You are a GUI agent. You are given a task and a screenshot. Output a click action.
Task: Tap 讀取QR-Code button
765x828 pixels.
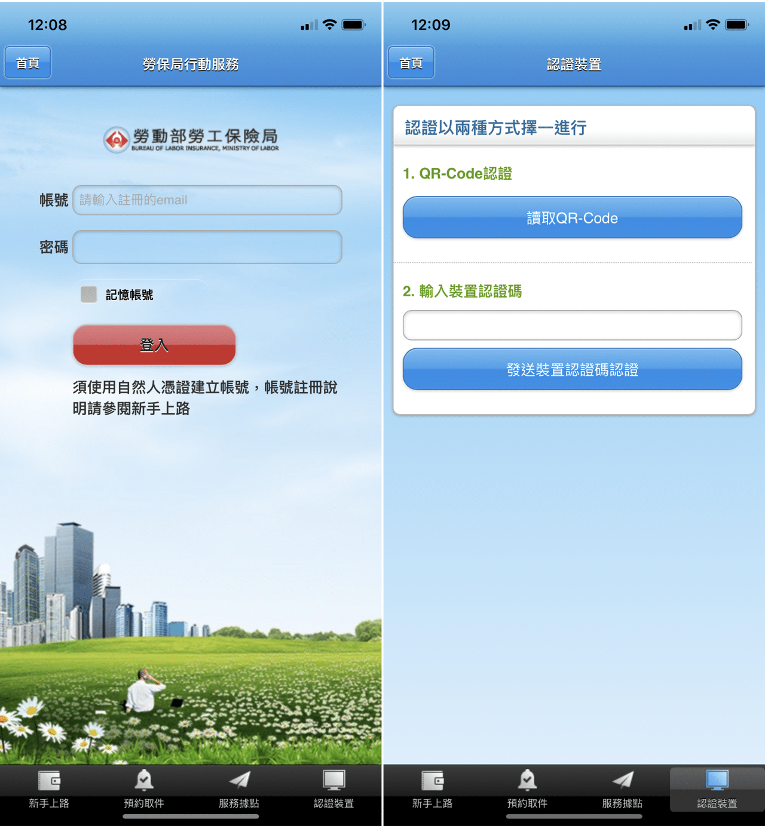pyautogui.click(x=573, y=217)
